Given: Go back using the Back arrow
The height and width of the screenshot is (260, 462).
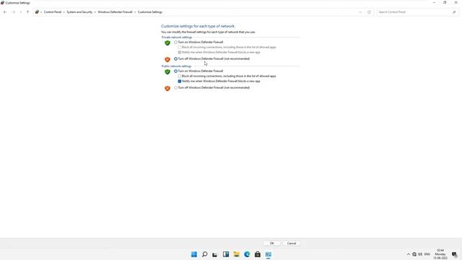Looking at the screenshot, I should pyautogui.click(x=5, y=12).
